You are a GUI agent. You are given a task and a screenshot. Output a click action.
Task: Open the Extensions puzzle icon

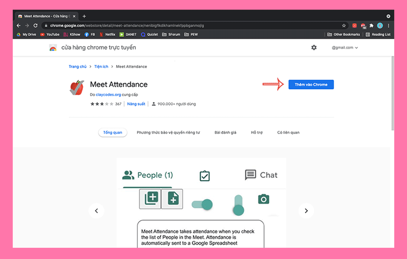(371, 25)
